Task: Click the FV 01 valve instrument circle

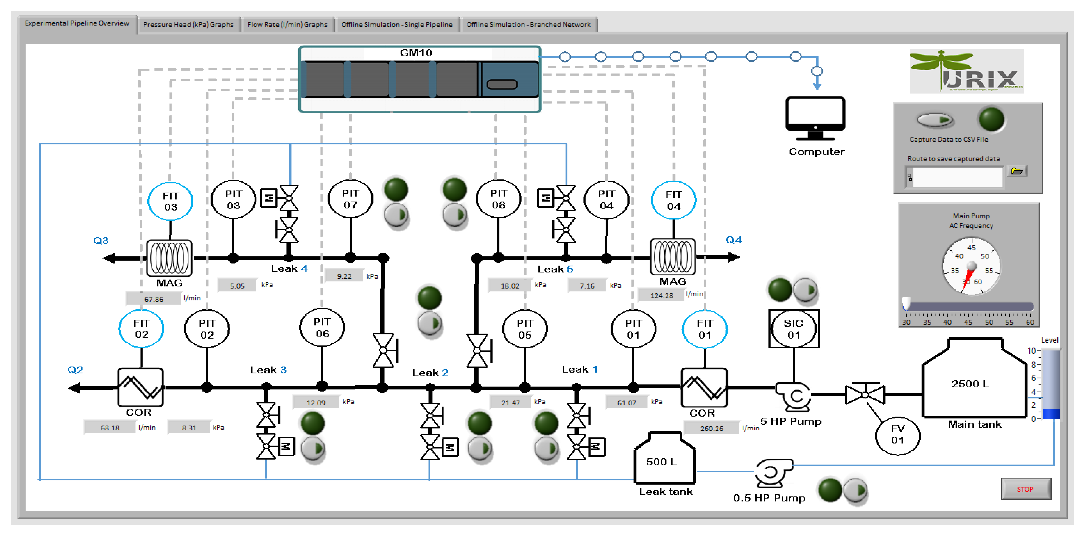Action: click(x=897, y=434)
